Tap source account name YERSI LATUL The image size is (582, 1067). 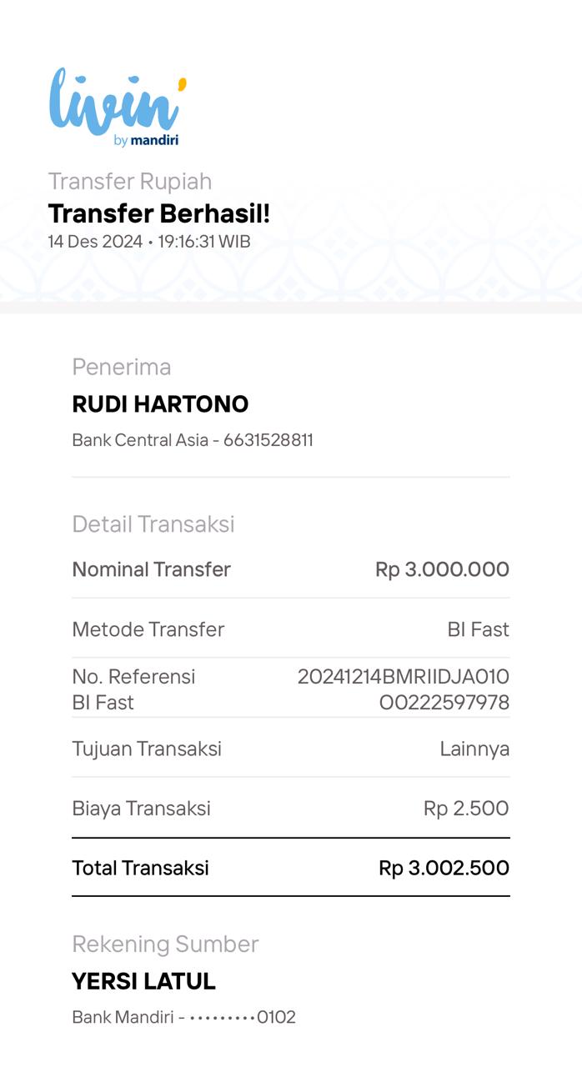(143, 981)
